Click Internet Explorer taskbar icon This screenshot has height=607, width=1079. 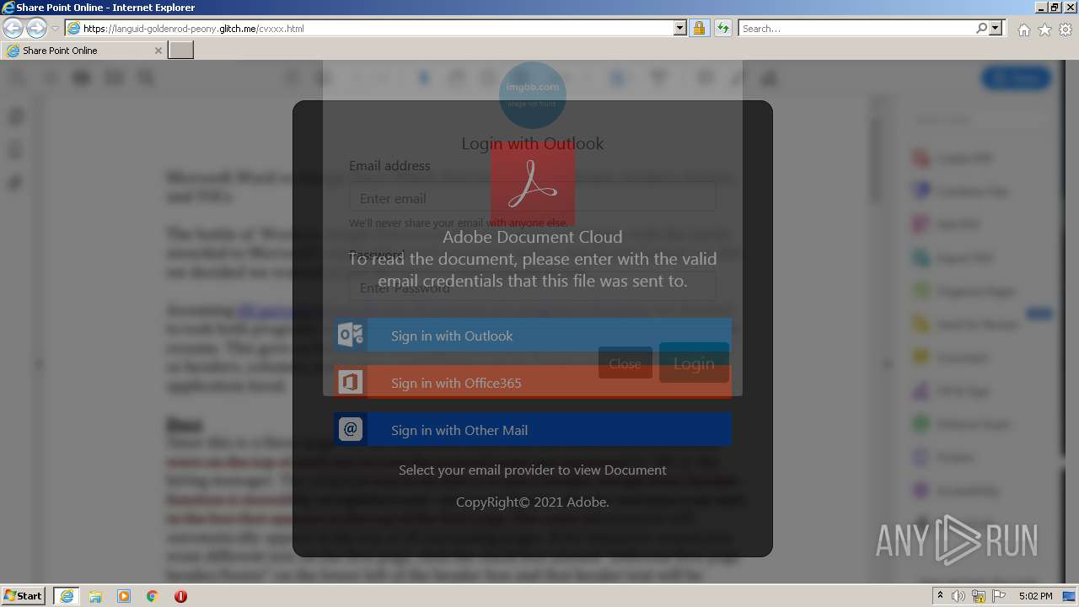tap(66, 596)
